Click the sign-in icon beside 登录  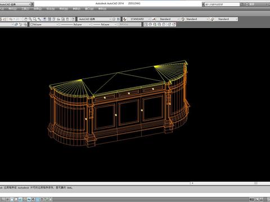click(247, 4)
